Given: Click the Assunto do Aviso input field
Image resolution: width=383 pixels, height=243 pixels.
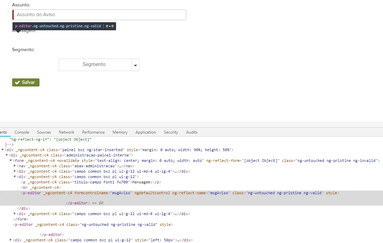Looking at the screenshot, I should pos(99,14).
